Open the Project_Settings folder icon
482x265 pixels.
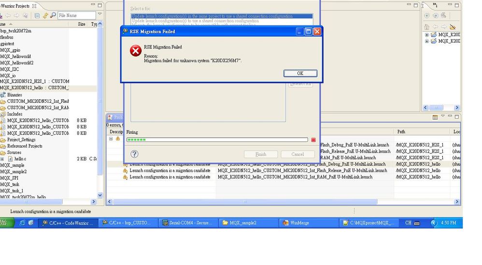pos(3,140)
